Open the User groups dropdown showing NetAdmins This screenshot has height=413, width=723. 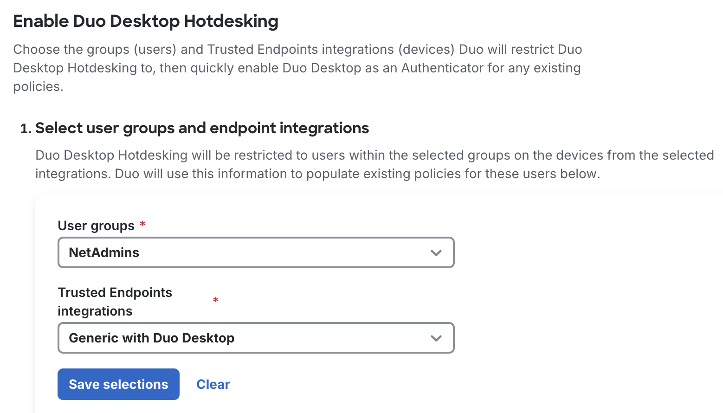(256, 252)
